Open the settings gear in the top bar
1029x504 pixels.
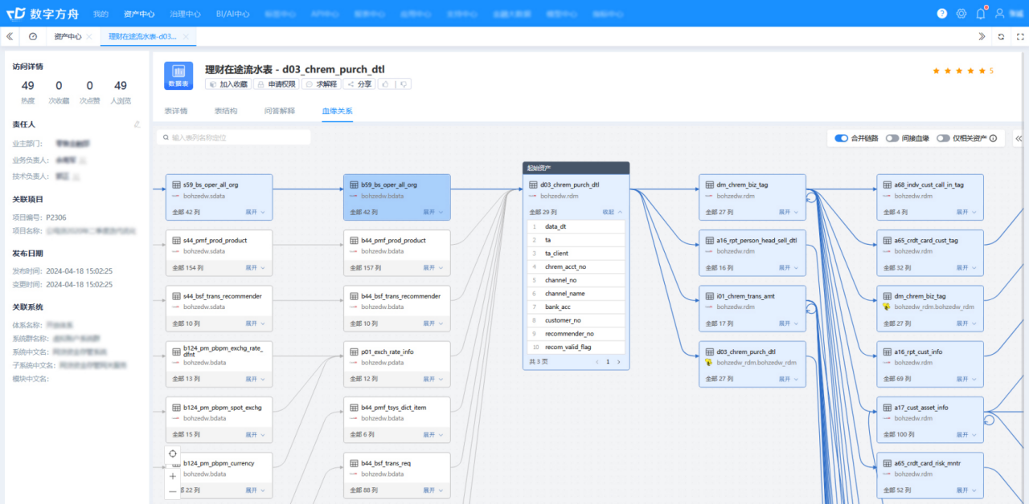coord(961,12)
